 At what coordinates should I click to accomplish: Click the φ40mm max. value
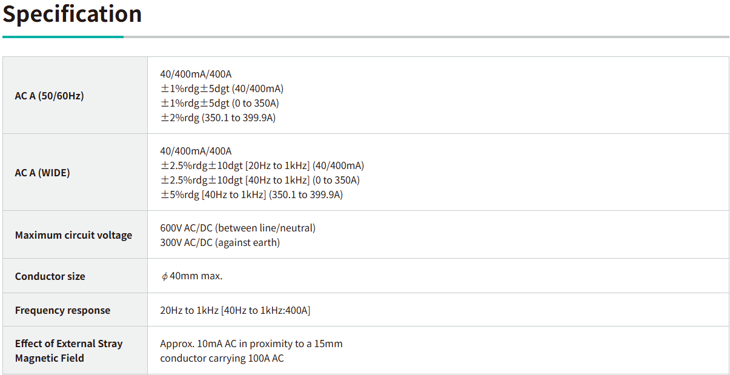pyautogui.click(x=191, y=276)
